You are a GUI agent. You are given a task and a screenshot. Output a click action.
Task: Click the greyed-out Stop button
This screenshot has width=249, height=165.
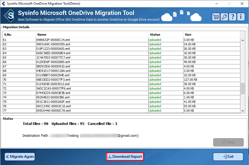tap(228, 142)
